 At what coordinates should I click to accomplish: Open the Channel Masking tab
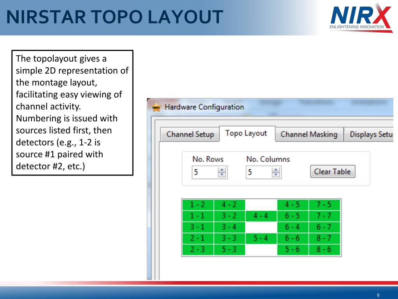(309, 134)
